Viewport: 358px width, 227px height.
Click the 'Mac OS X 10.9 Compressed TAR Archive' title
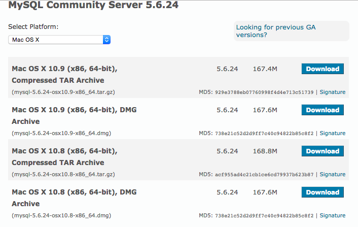pos(68,74)
